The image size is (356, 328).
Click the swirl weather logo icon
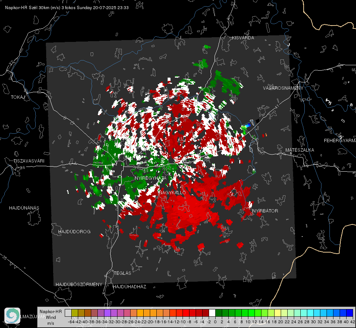point(12,316)
